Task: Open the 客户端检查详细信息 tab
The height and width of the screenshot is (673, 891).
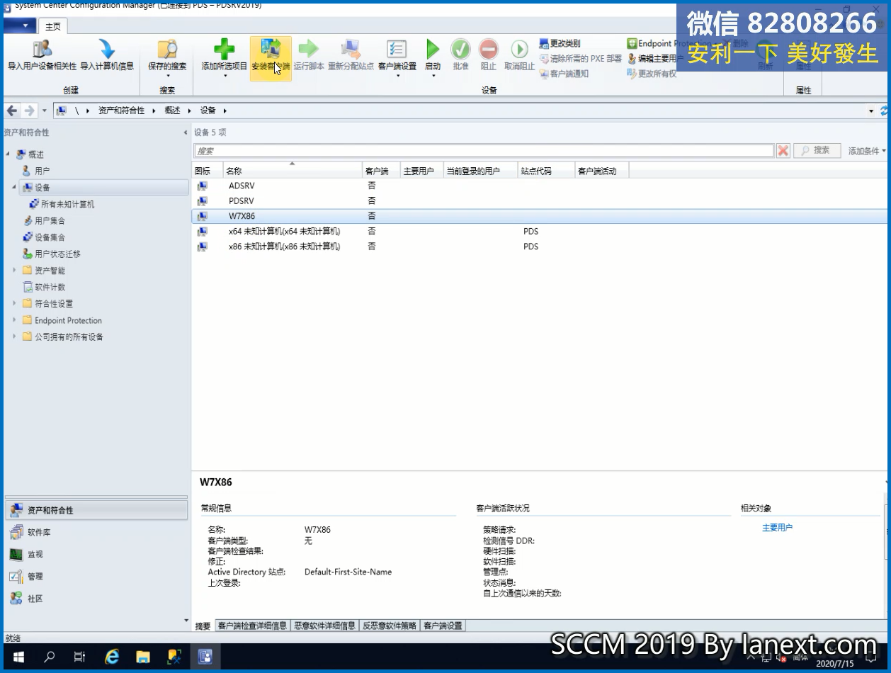Action: [x=252, y=626]
